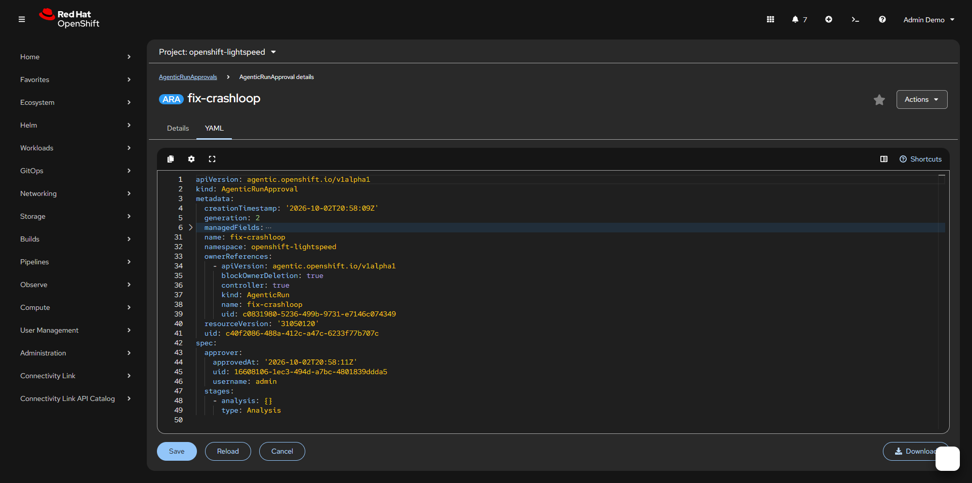Expand the Administration navigation section
The height and width of the screenshot is (483, 972).
pyautogui.click(x=75, y=353)
